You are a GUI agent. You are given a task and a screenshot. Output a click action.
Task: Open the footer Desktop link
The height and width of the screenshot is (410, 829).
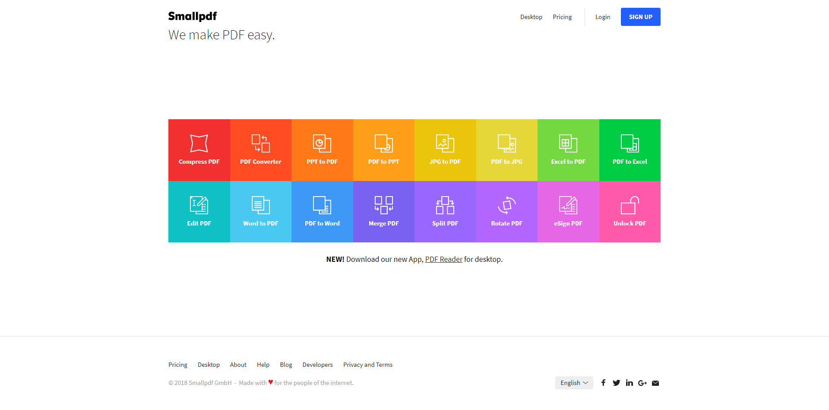(x=209, y=365)
